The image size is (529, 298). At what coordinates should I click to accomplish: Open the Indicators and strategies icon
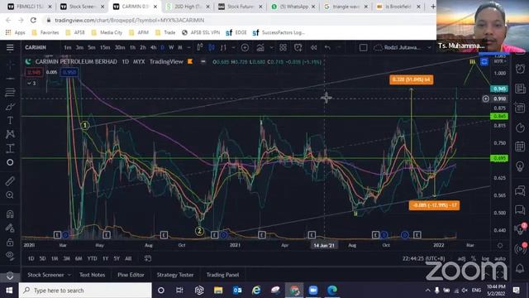(x=260, y=48)
